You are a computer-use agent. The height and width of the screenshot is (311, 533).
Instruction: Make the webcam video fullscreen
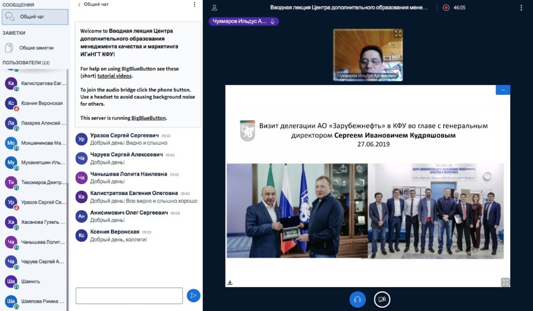(398, 34)
